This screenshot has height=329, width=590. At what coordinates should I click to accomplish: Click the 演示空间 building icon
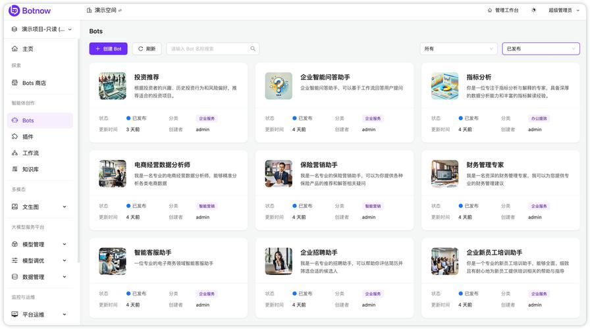(89, 10)
